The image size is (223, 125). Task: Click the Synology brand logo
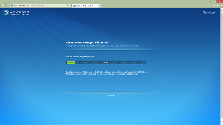click(x=209, y=13)
